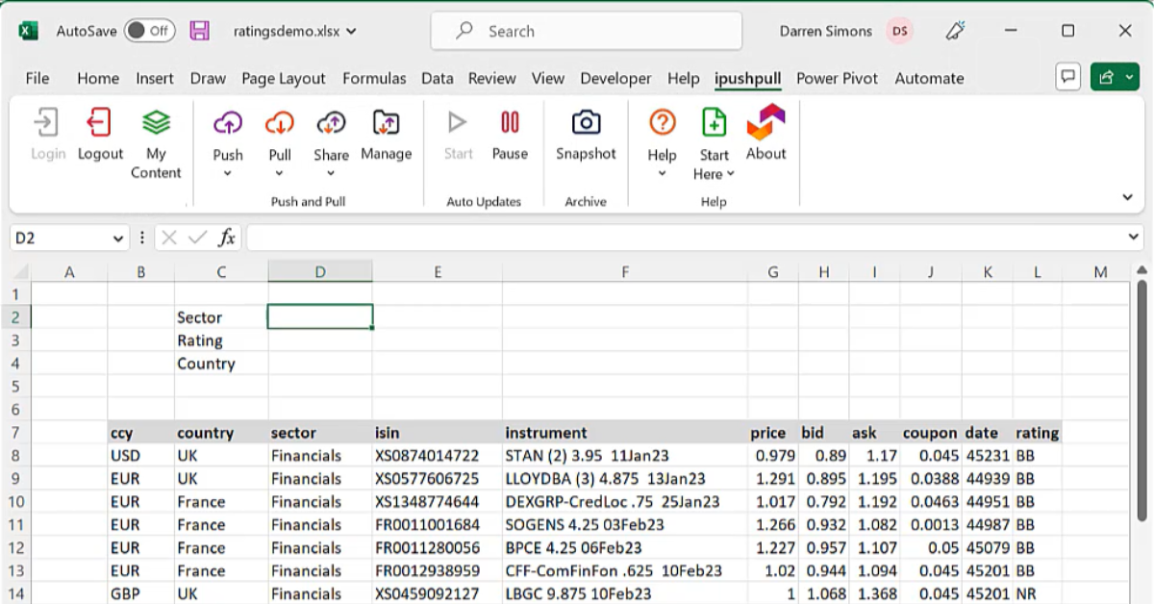1154x604 pixels.
Task: Open the About ipushpull icon
Action: point(766,122)
